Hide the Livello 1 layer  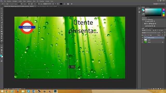click(x=142, y=40)
